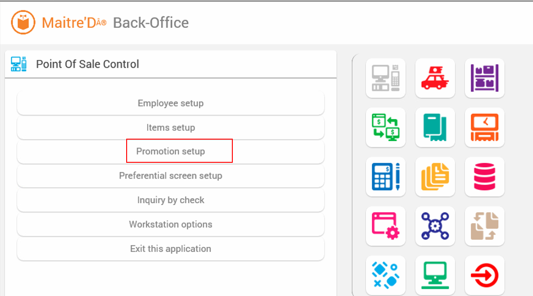Open Preferential screen setup
This screenshot has height=296, width=533.
[x=171, y=176]
